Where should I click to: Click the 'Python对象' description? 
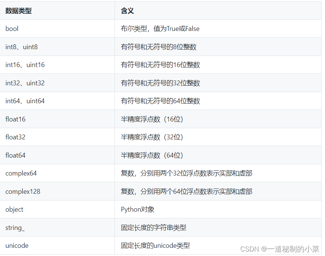point(138,209)
